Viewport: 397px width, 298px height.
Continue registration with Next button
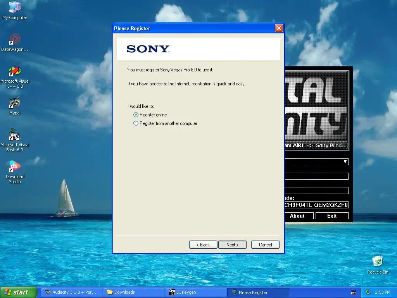tap(232, 245)
